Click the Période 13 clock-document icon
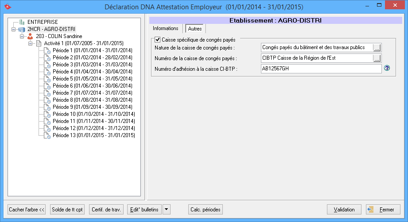 pos(47,135)
